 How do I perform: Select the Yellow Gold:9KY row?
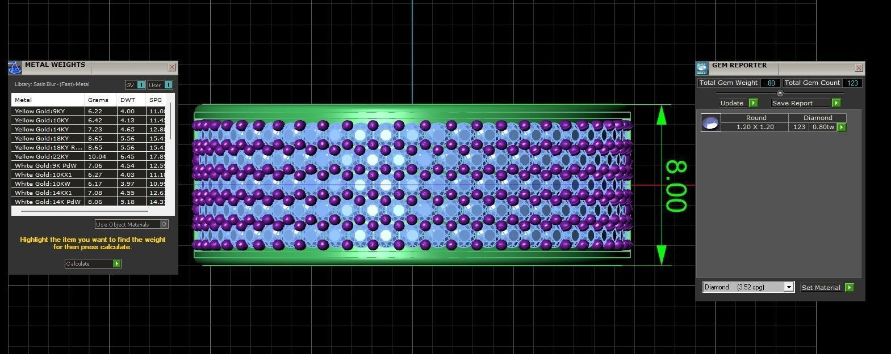click(89, 112)
